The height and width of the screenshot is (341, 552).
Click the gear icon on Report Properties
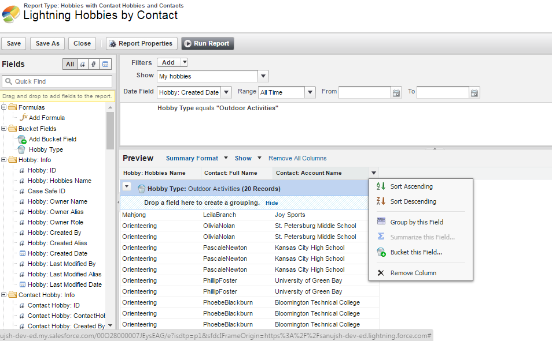click(113, 43)
